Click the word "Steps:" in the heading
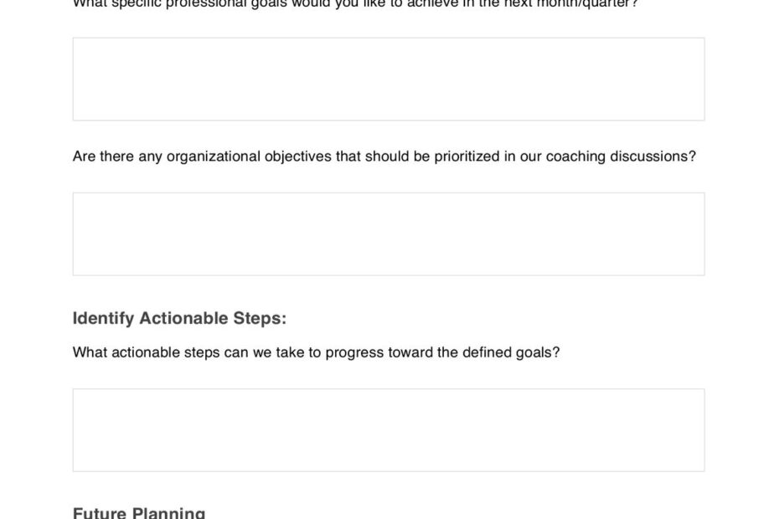779x519 pixels. click(260, 318)
